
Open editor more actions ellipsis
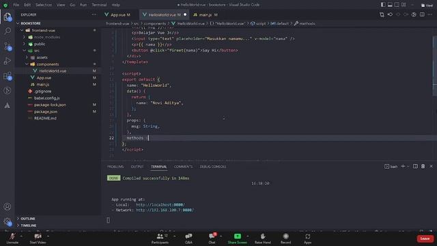(x=430, y=14)
